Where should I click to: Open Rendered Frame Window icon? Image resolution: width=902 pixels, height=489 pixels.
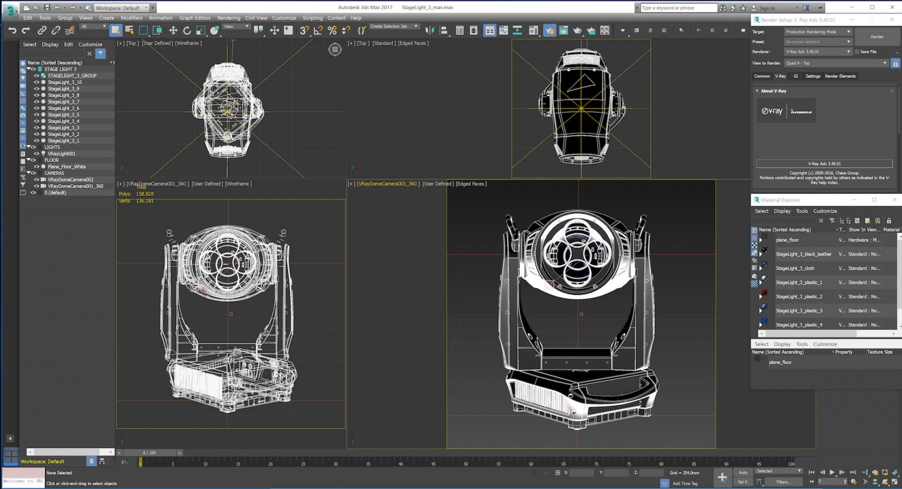[x=563, y=30]
